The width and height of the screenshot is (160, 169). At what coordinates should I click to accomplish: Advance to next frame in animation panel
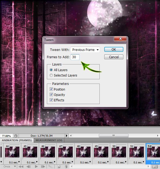click(x=43, y=167)
